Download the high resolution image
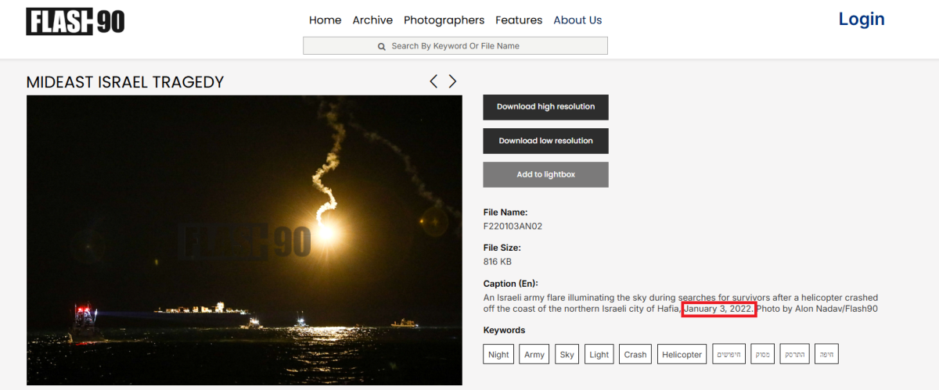 click(x=545, y=107)
